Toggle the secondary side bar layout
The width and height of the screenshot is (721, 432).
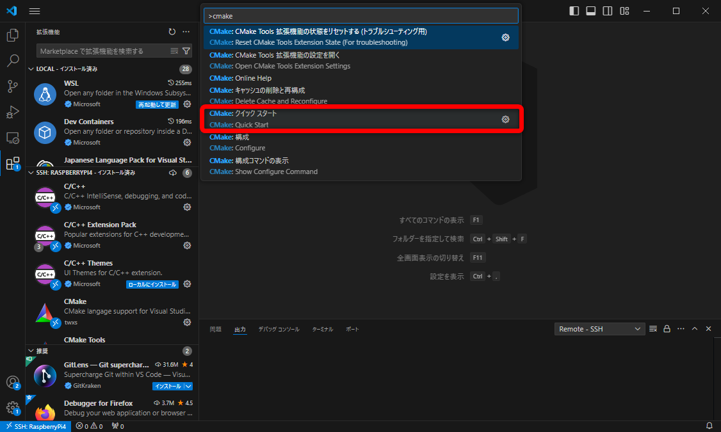click(608, 11)
